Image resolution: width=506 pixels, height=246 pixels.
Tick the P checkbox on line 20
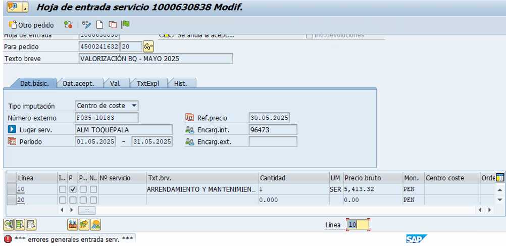pyautogui.click(x=73, y=200)
